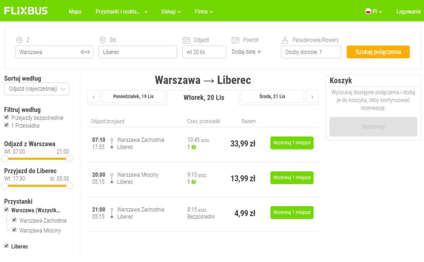Reserve seat on the 13,99 zł trip

pyautogui.click(x=292, y=178)
